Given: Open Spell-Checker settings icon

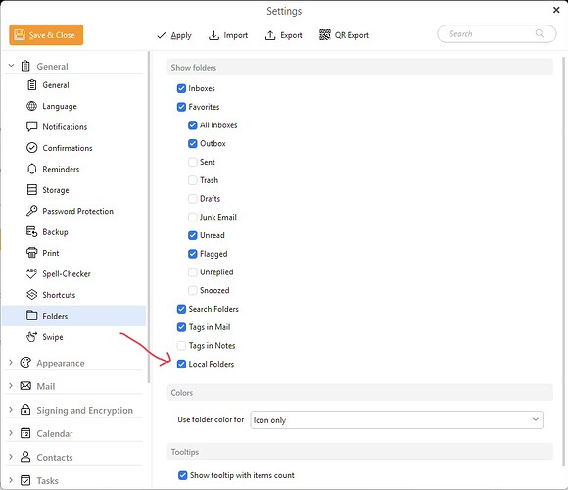Looking at the screenshot, I should click(x=32, y=273).
